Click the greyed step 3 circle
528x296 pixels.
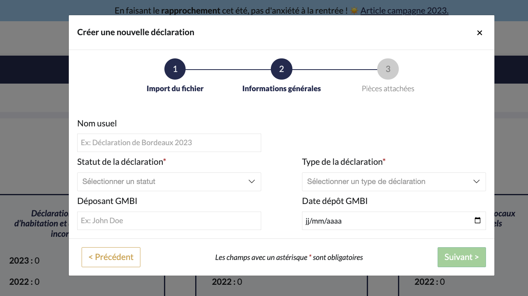pos(388,69)
